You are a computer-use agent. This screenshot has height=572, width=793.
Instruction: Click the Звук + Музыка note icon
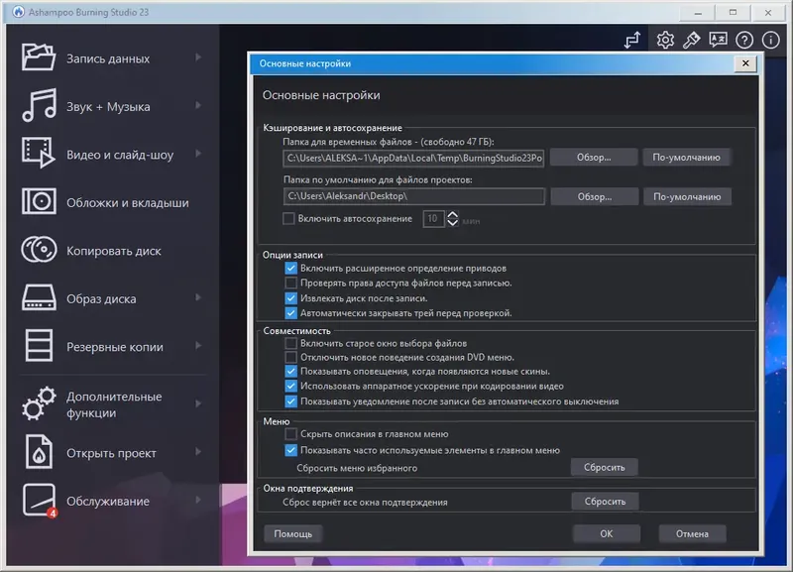[x=39, y=105]
